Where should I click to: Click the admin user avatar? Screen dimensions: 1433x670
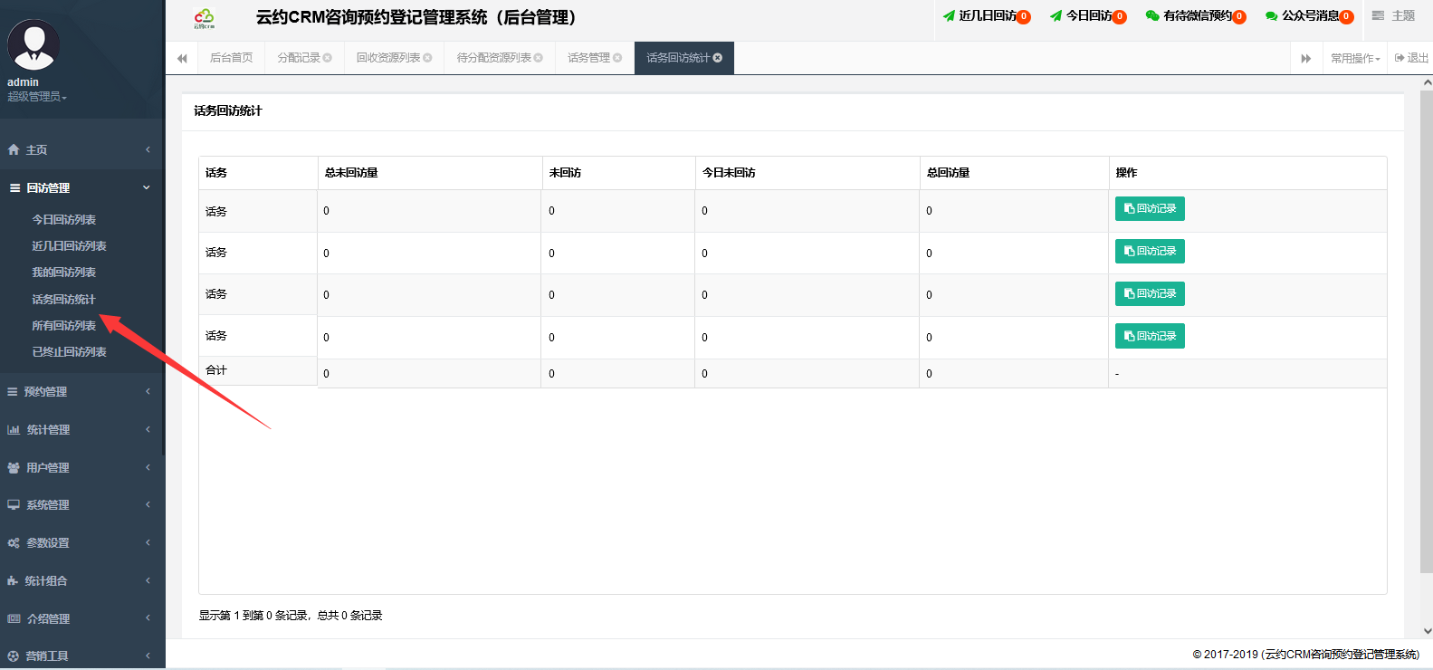[x=33, y=45]
